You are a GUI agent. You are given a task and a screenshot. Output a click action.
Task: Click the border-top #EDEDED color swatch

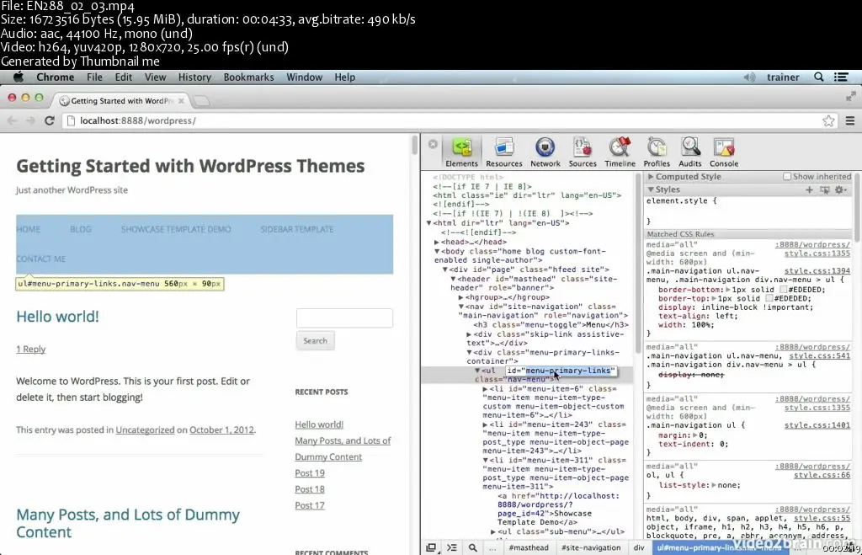pos(769,299)
